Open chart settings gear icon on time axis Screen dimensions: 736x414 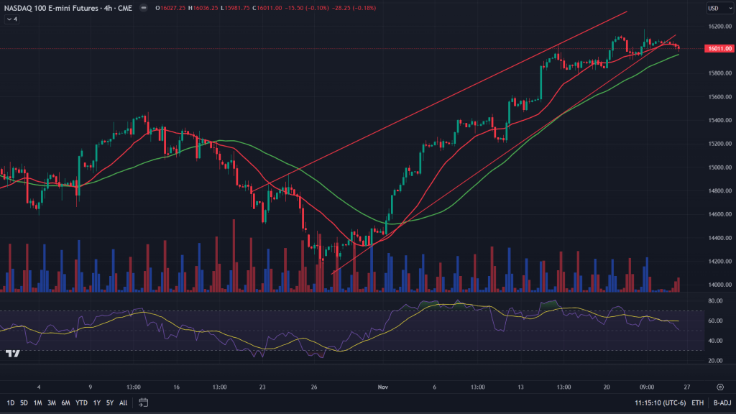click(719, 386)
